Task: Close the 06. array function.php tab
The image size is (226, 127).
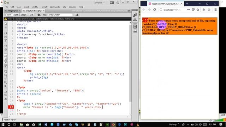Action: coord(44,11)
